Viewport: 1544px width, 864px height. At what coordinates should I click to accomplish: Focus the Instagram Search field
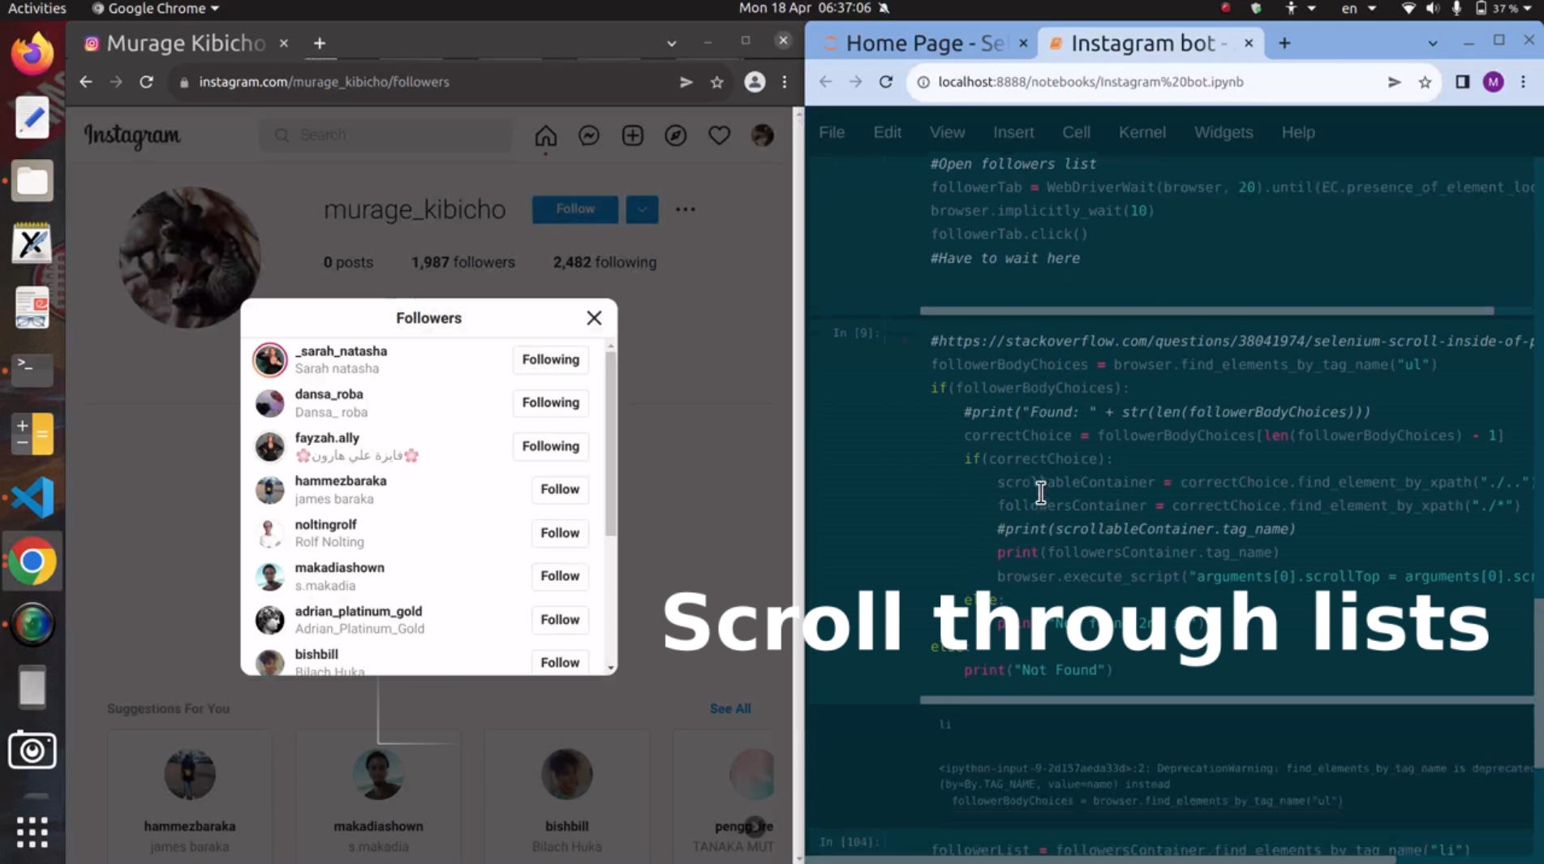point(385,135)
